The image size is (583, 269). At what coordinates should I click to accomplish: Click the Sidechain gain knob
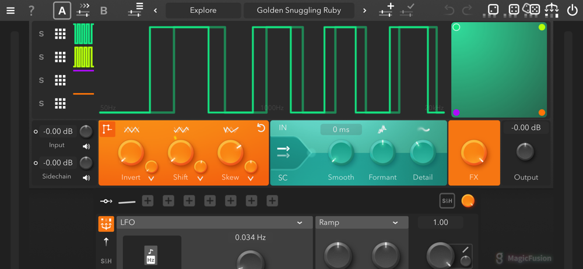point(86,162)
